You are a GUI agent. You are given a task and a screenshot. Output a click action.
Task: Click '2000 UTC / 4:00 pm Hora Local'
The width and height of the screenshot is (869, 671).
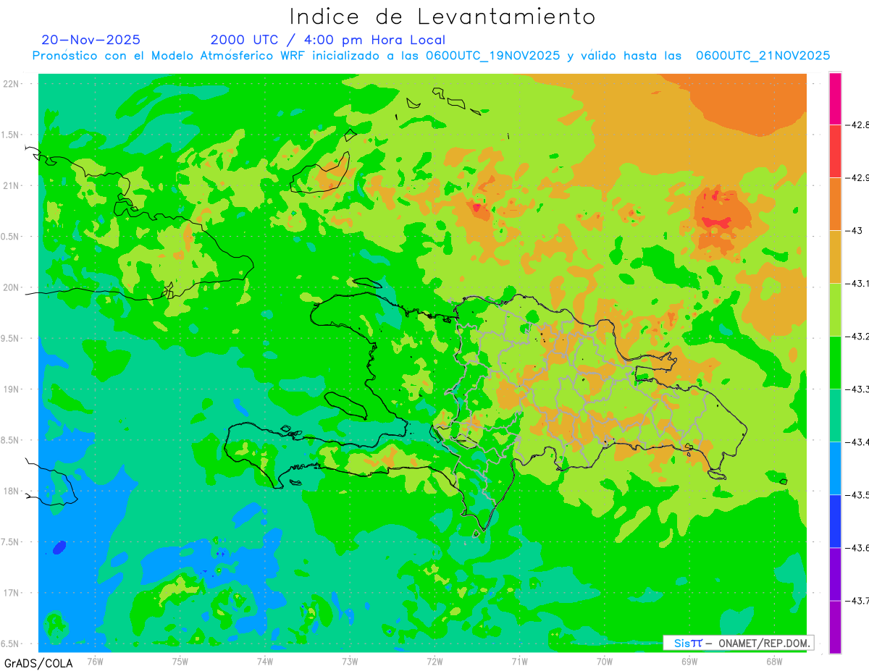coord(328,40)
